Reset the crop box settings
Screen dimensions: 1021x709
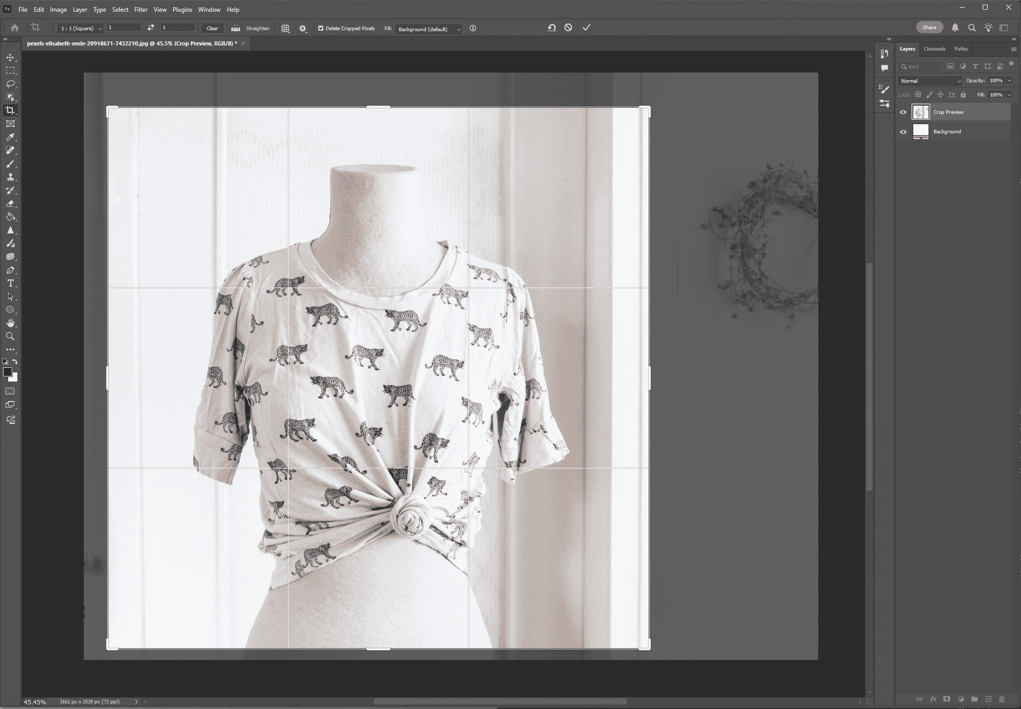(552, 28)
